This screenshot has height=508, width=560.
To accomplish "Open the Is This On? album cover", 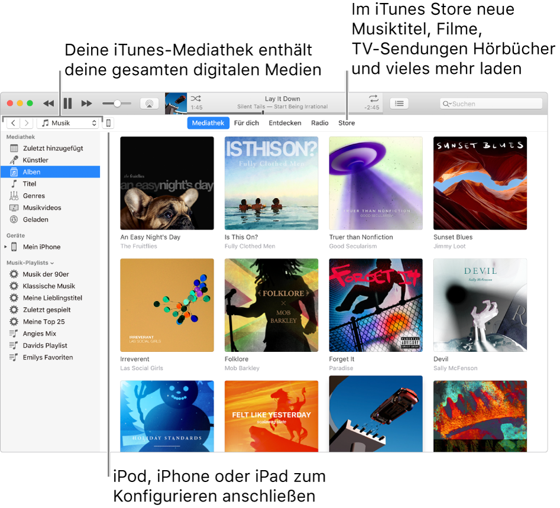I will pyautogui.click(x=271, y=183).
